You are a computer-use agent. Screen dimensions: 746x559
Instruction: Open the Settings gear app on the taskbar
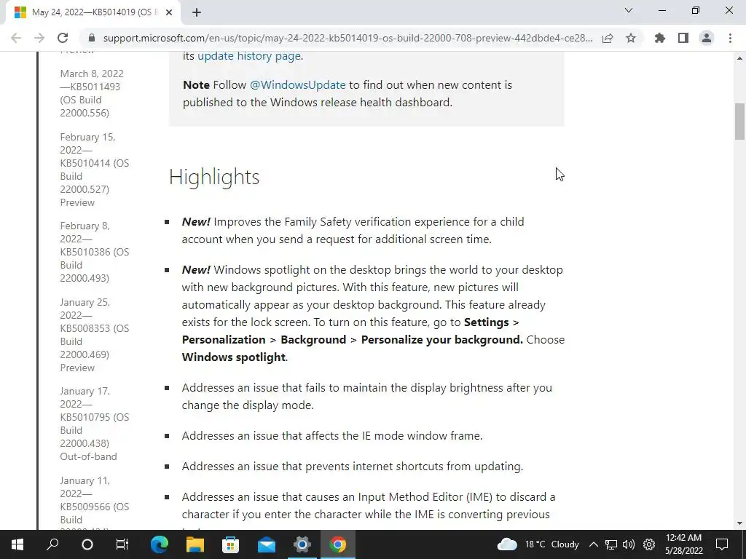coord(302,544)
